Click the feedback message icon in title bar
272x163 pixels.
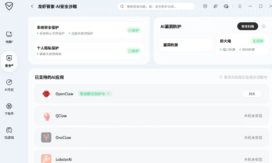tap(205, 6)
